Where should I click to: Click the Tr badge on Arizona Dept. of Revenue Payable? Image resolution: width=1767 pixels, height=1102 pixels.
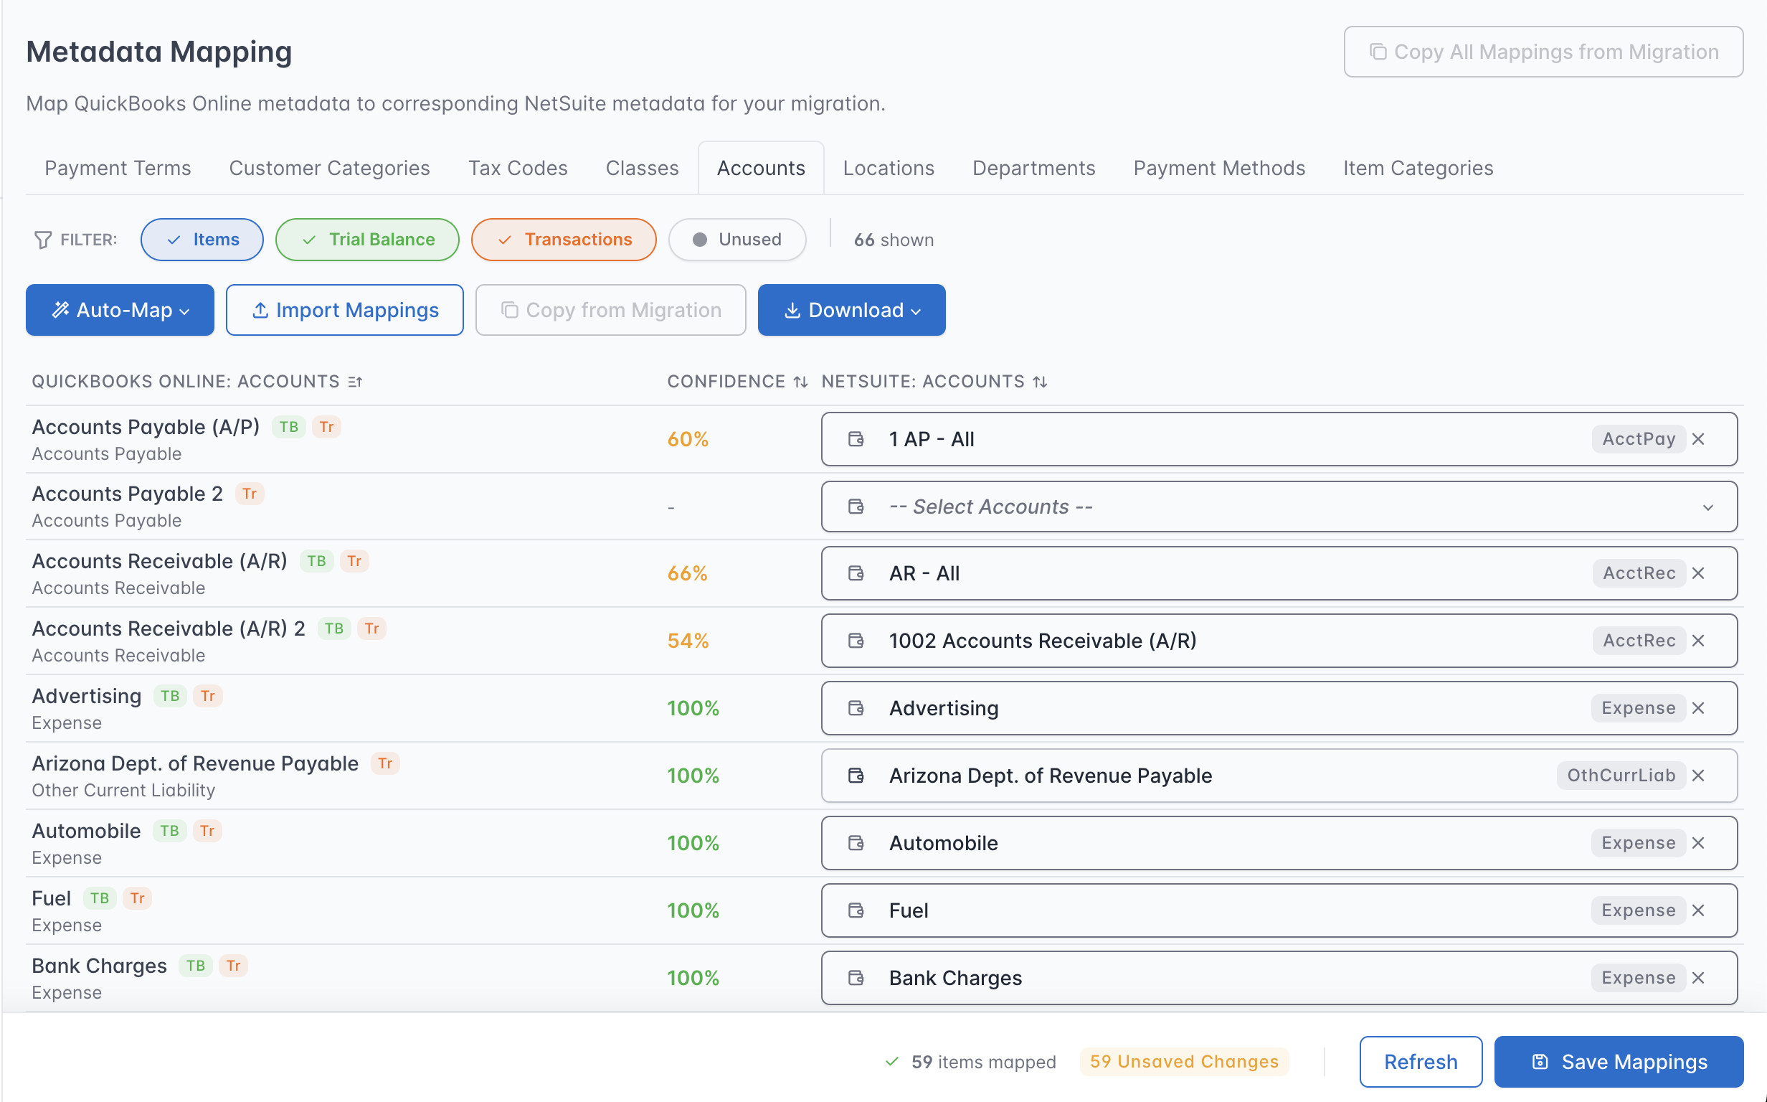385,764
